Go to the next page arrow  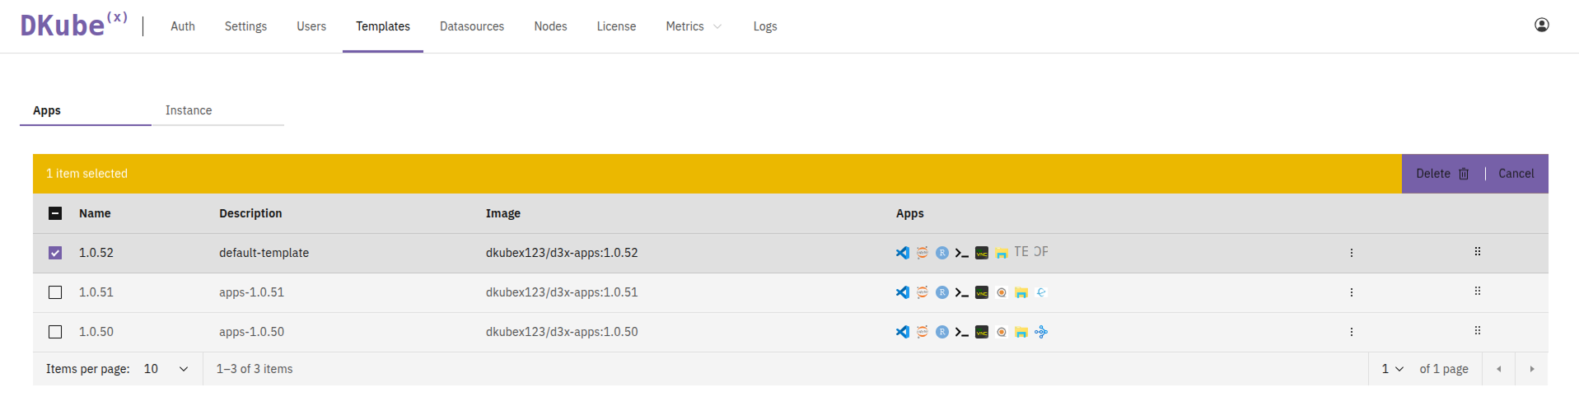click(x=1531, y=369)
